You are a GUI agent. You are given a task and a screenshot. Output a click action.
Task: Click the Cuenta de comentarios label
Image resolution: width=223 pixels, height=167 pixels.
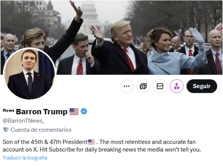point(41,130)
